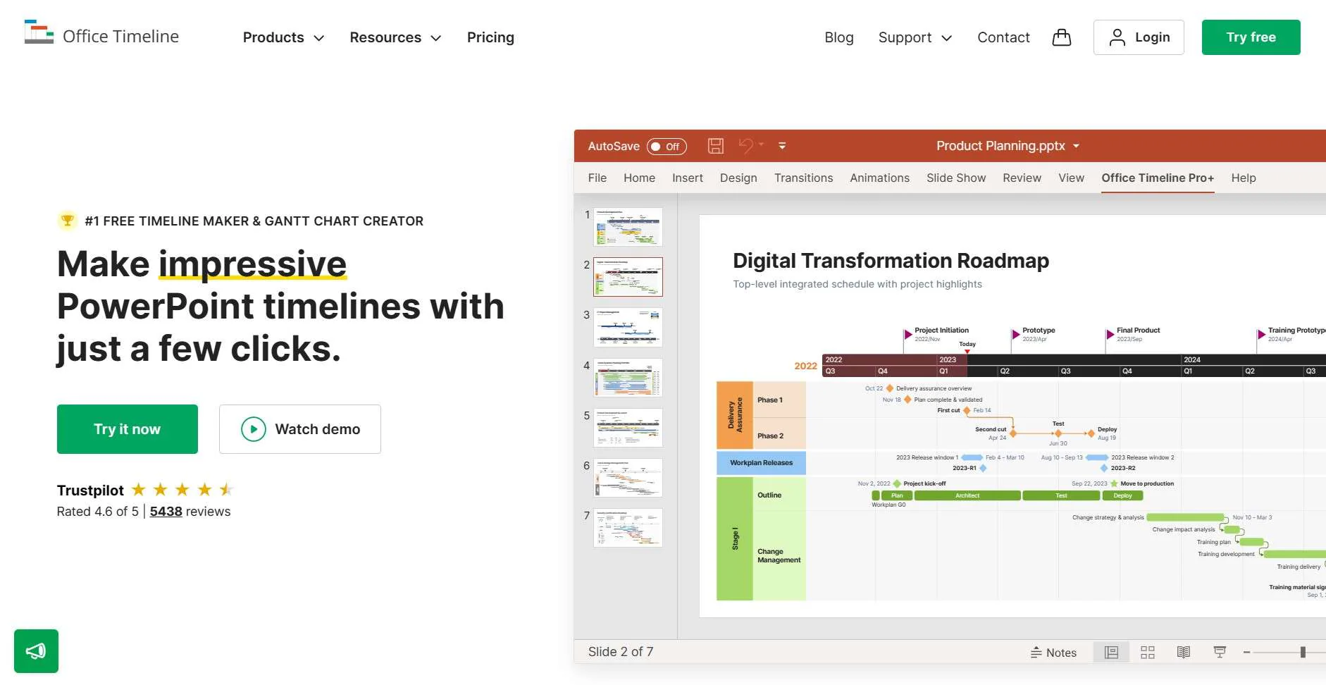Open the View ribbon tab
The height and width of the screenshot is (685, 1326).
click(1071, 178)
